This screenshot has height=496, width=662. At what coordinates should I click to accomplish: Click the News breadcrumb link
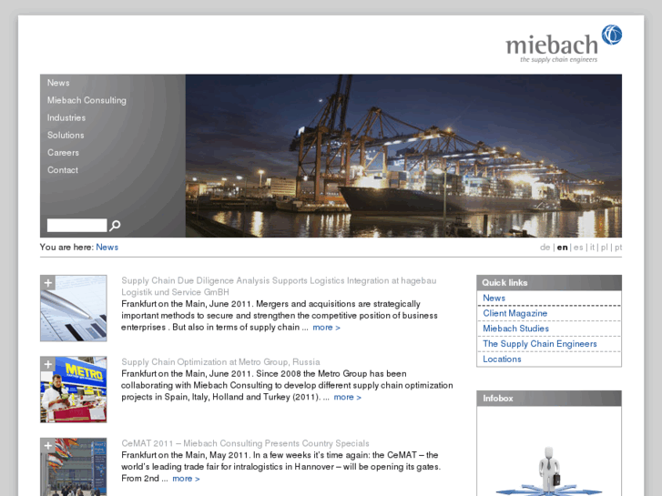pos(107,248)
